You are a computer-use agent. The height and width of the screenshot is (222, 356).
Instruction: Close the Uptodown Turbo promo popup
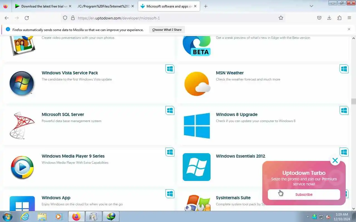[x=335, y=160]
